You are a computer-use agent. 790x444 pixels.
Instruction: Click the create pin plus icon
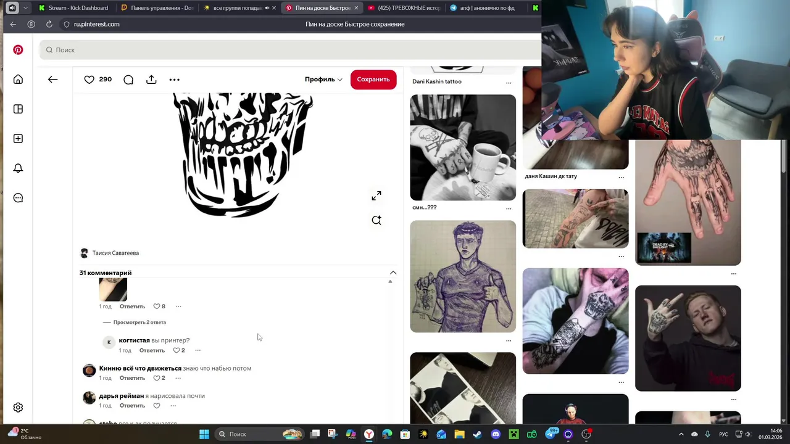pos(18,139)
